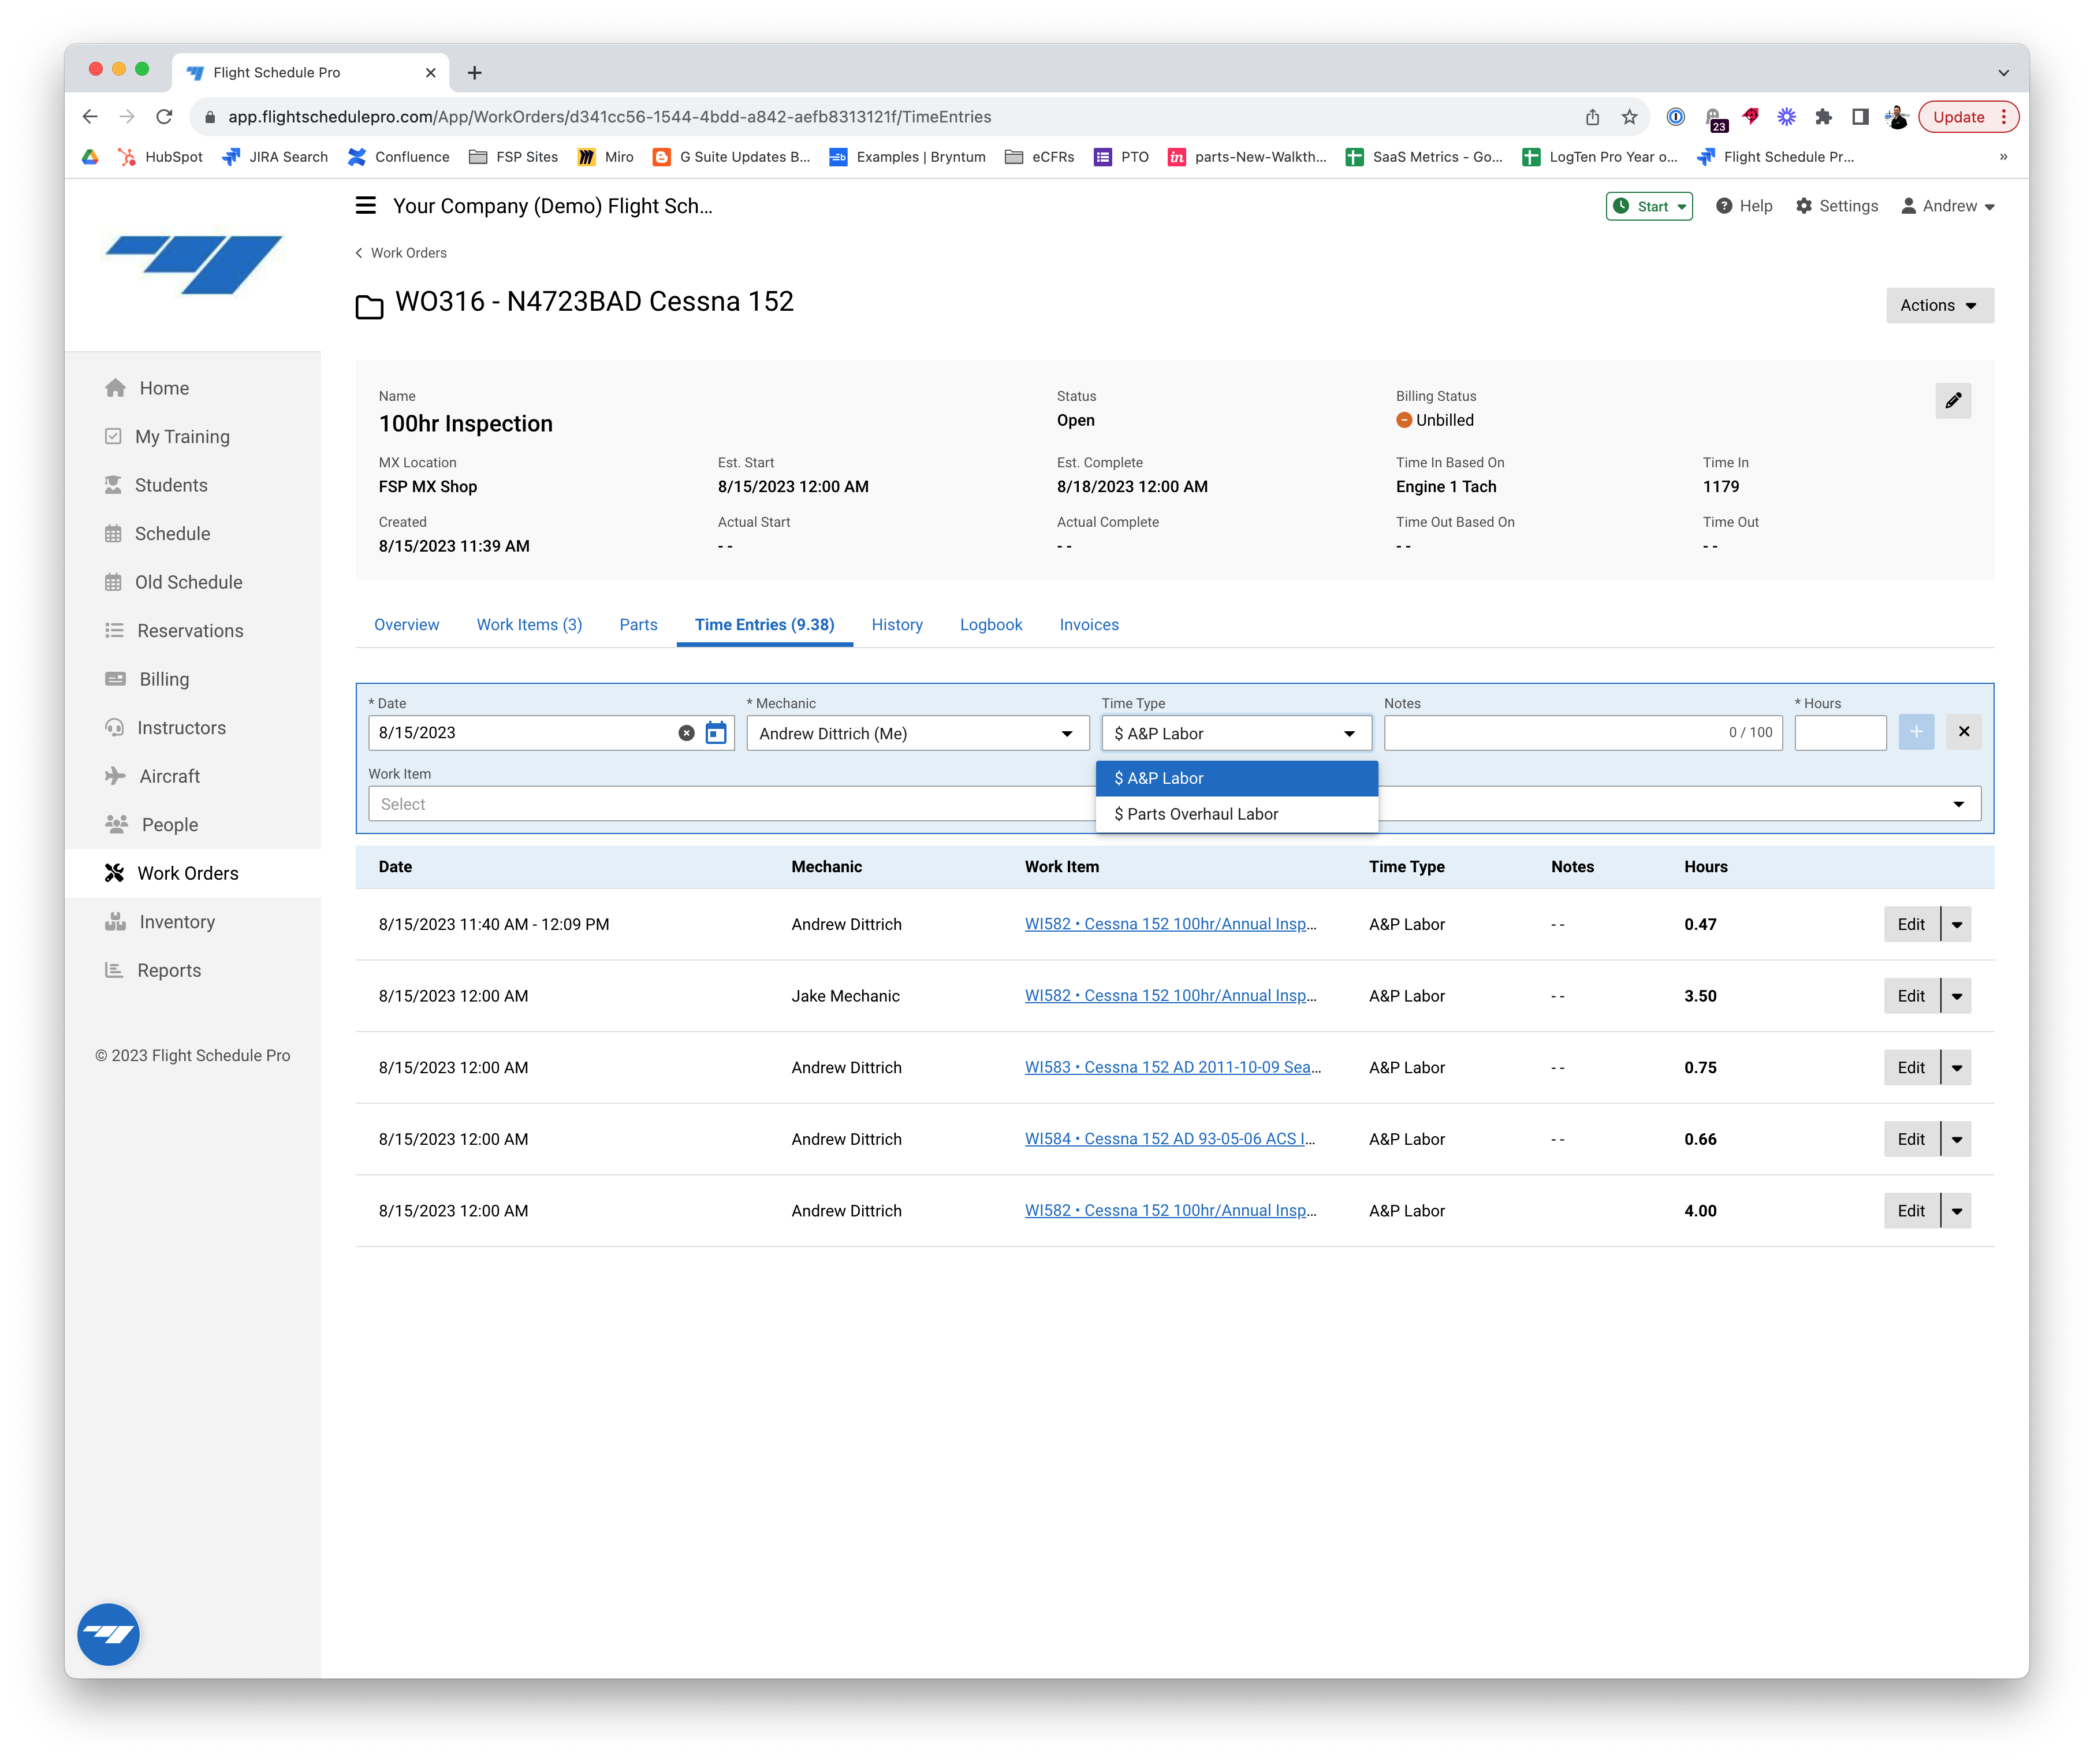The image size is (2094, 1764).
Task: Open the Work Item select dropdown
Action: coord(1174,803)
